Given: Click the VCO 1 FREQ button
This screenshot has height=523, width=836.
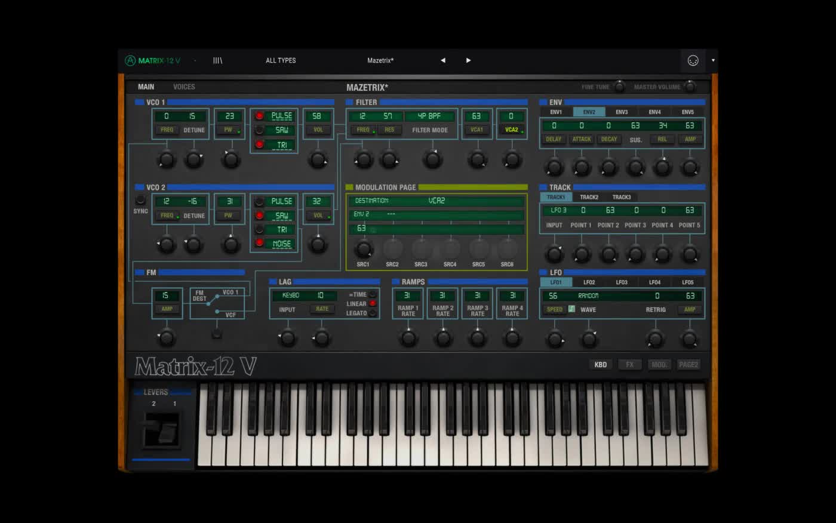Looking at the screenshot, I should coord(167,130).
